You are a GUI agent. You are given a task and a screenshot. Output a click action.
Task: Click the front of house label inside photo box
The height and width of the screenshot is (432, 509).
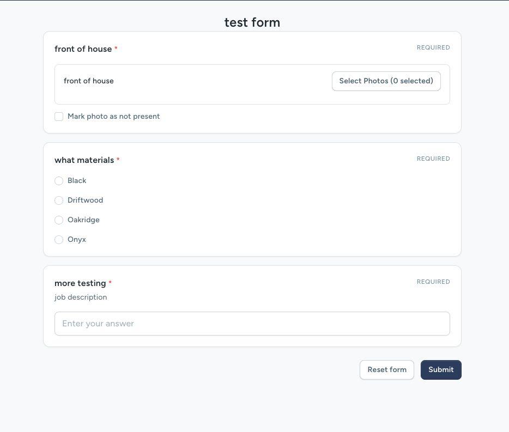(x=89, y=81)
